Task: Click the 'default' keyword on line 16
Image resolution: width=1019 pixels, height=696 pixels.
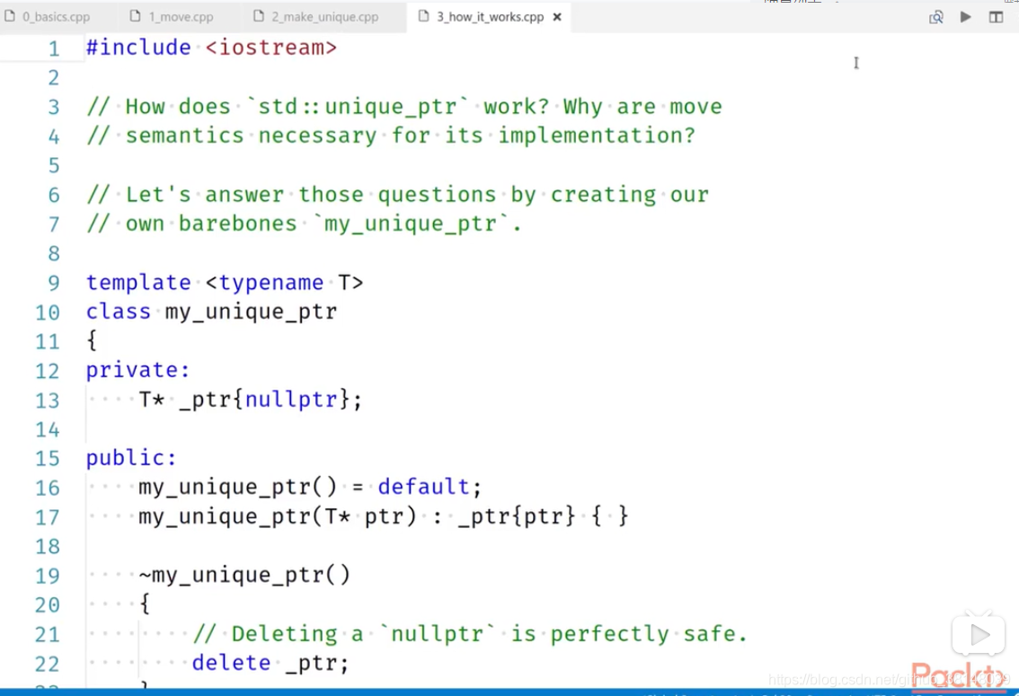Action: 424,487
